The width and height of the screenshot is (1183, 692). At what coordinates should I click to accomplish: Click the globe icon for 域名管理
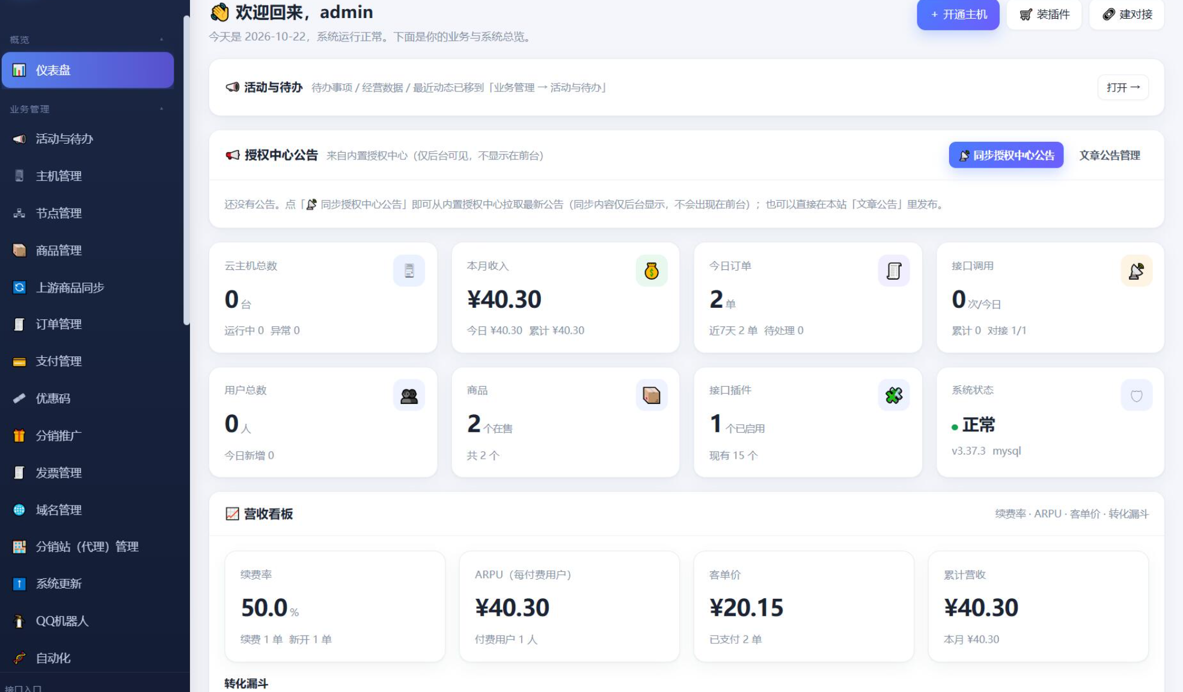(19, 510)
